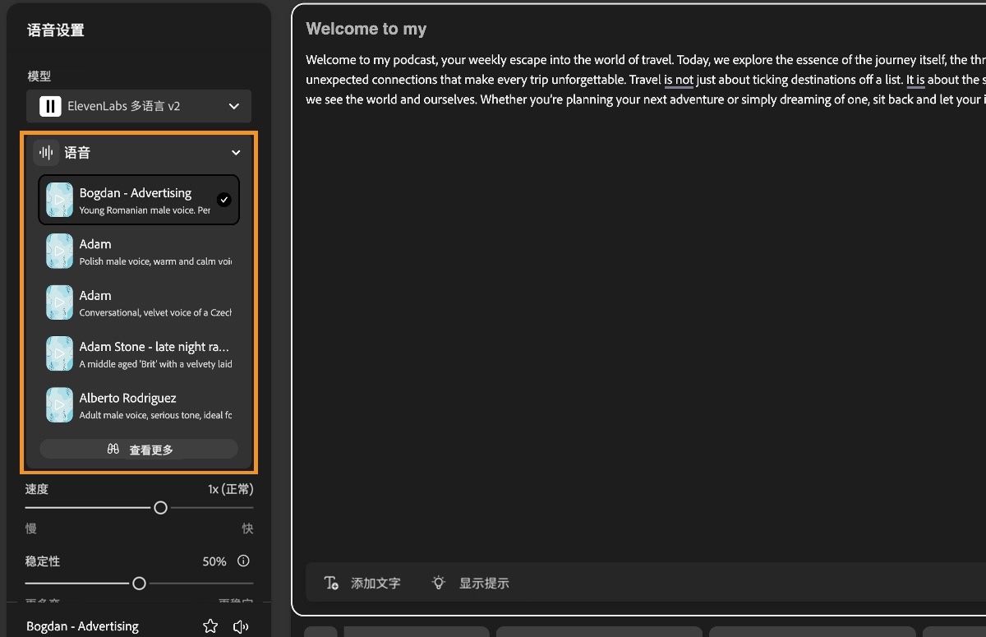This screenshot has width=986, height=637.
Task: Click the Welcome to my podcast text area
Action: click(x=575, y=79)
